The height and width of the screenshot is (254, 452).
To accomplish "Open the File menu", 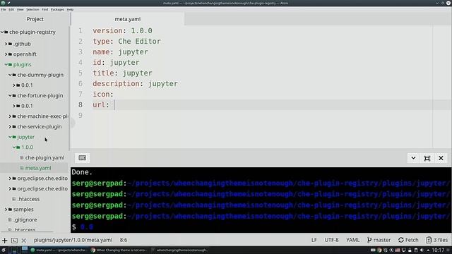I will coord(4,9).
